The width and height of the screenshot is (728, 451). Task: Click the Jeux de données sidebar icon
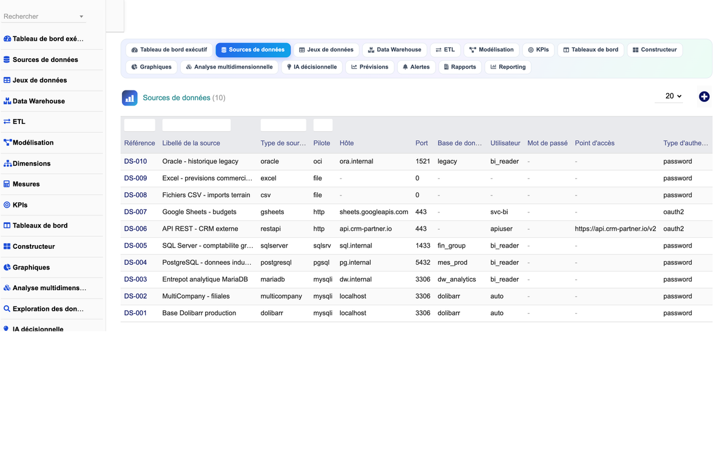[7, 80]
